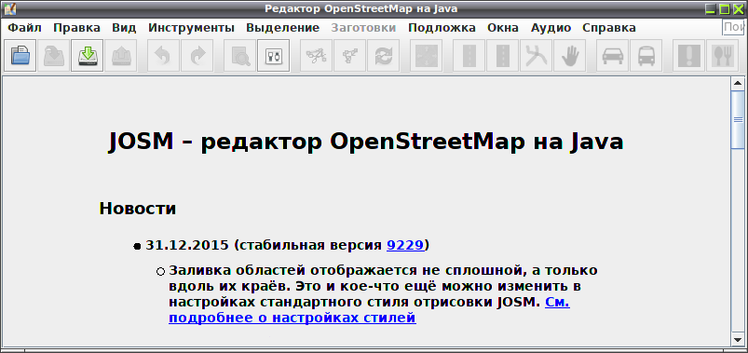Open the Выделение menu
Screen dimensions: 748x353
coord(283,28)
